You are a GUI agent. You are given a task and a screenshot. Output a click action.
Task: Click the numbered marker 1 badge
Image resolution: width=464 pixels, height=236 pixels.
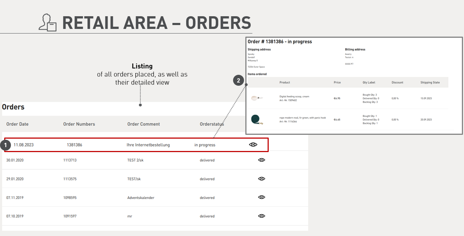(x=5, y=145)
